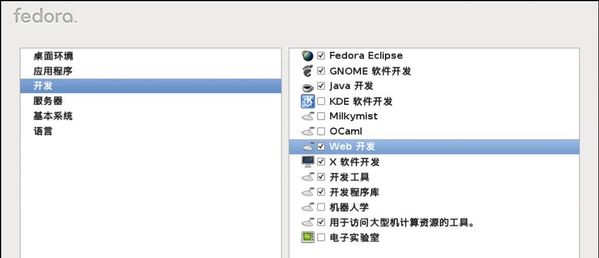
Task: Click the X 软件开发 monitor icon
Action: 308,161
